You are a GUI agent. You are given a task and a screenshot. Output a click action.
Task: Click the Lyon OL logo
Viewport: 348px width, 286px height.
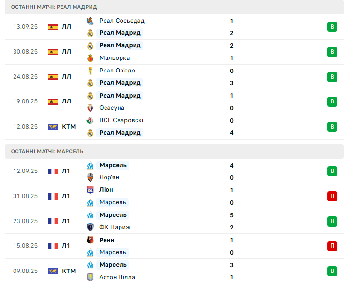pos(90,190)
